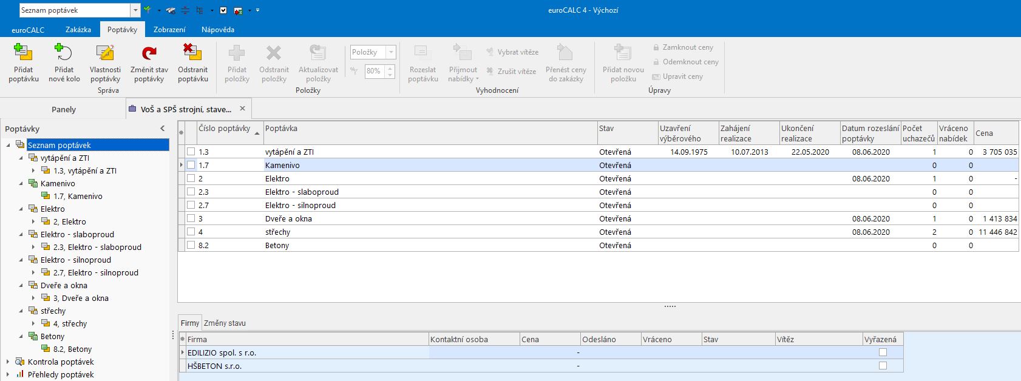Expand the 2, Elektro tree node

coord(33,221)
